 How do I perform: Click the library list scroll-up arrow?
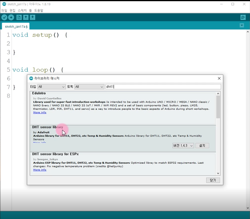[218, 93]
